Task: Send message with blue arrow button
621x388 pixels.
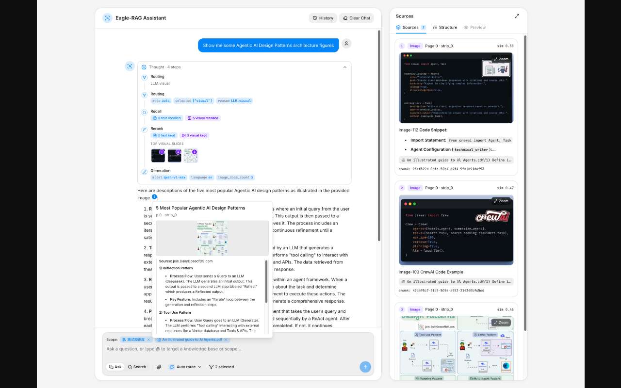Action: [366, 367]
